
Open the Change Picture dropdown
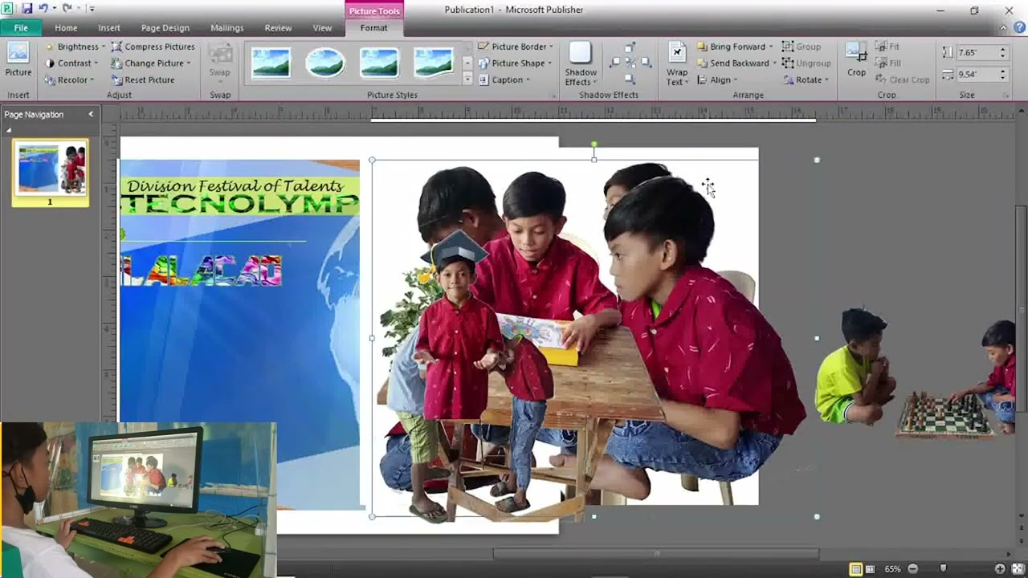pyautogui.click(x=151, y=63)
